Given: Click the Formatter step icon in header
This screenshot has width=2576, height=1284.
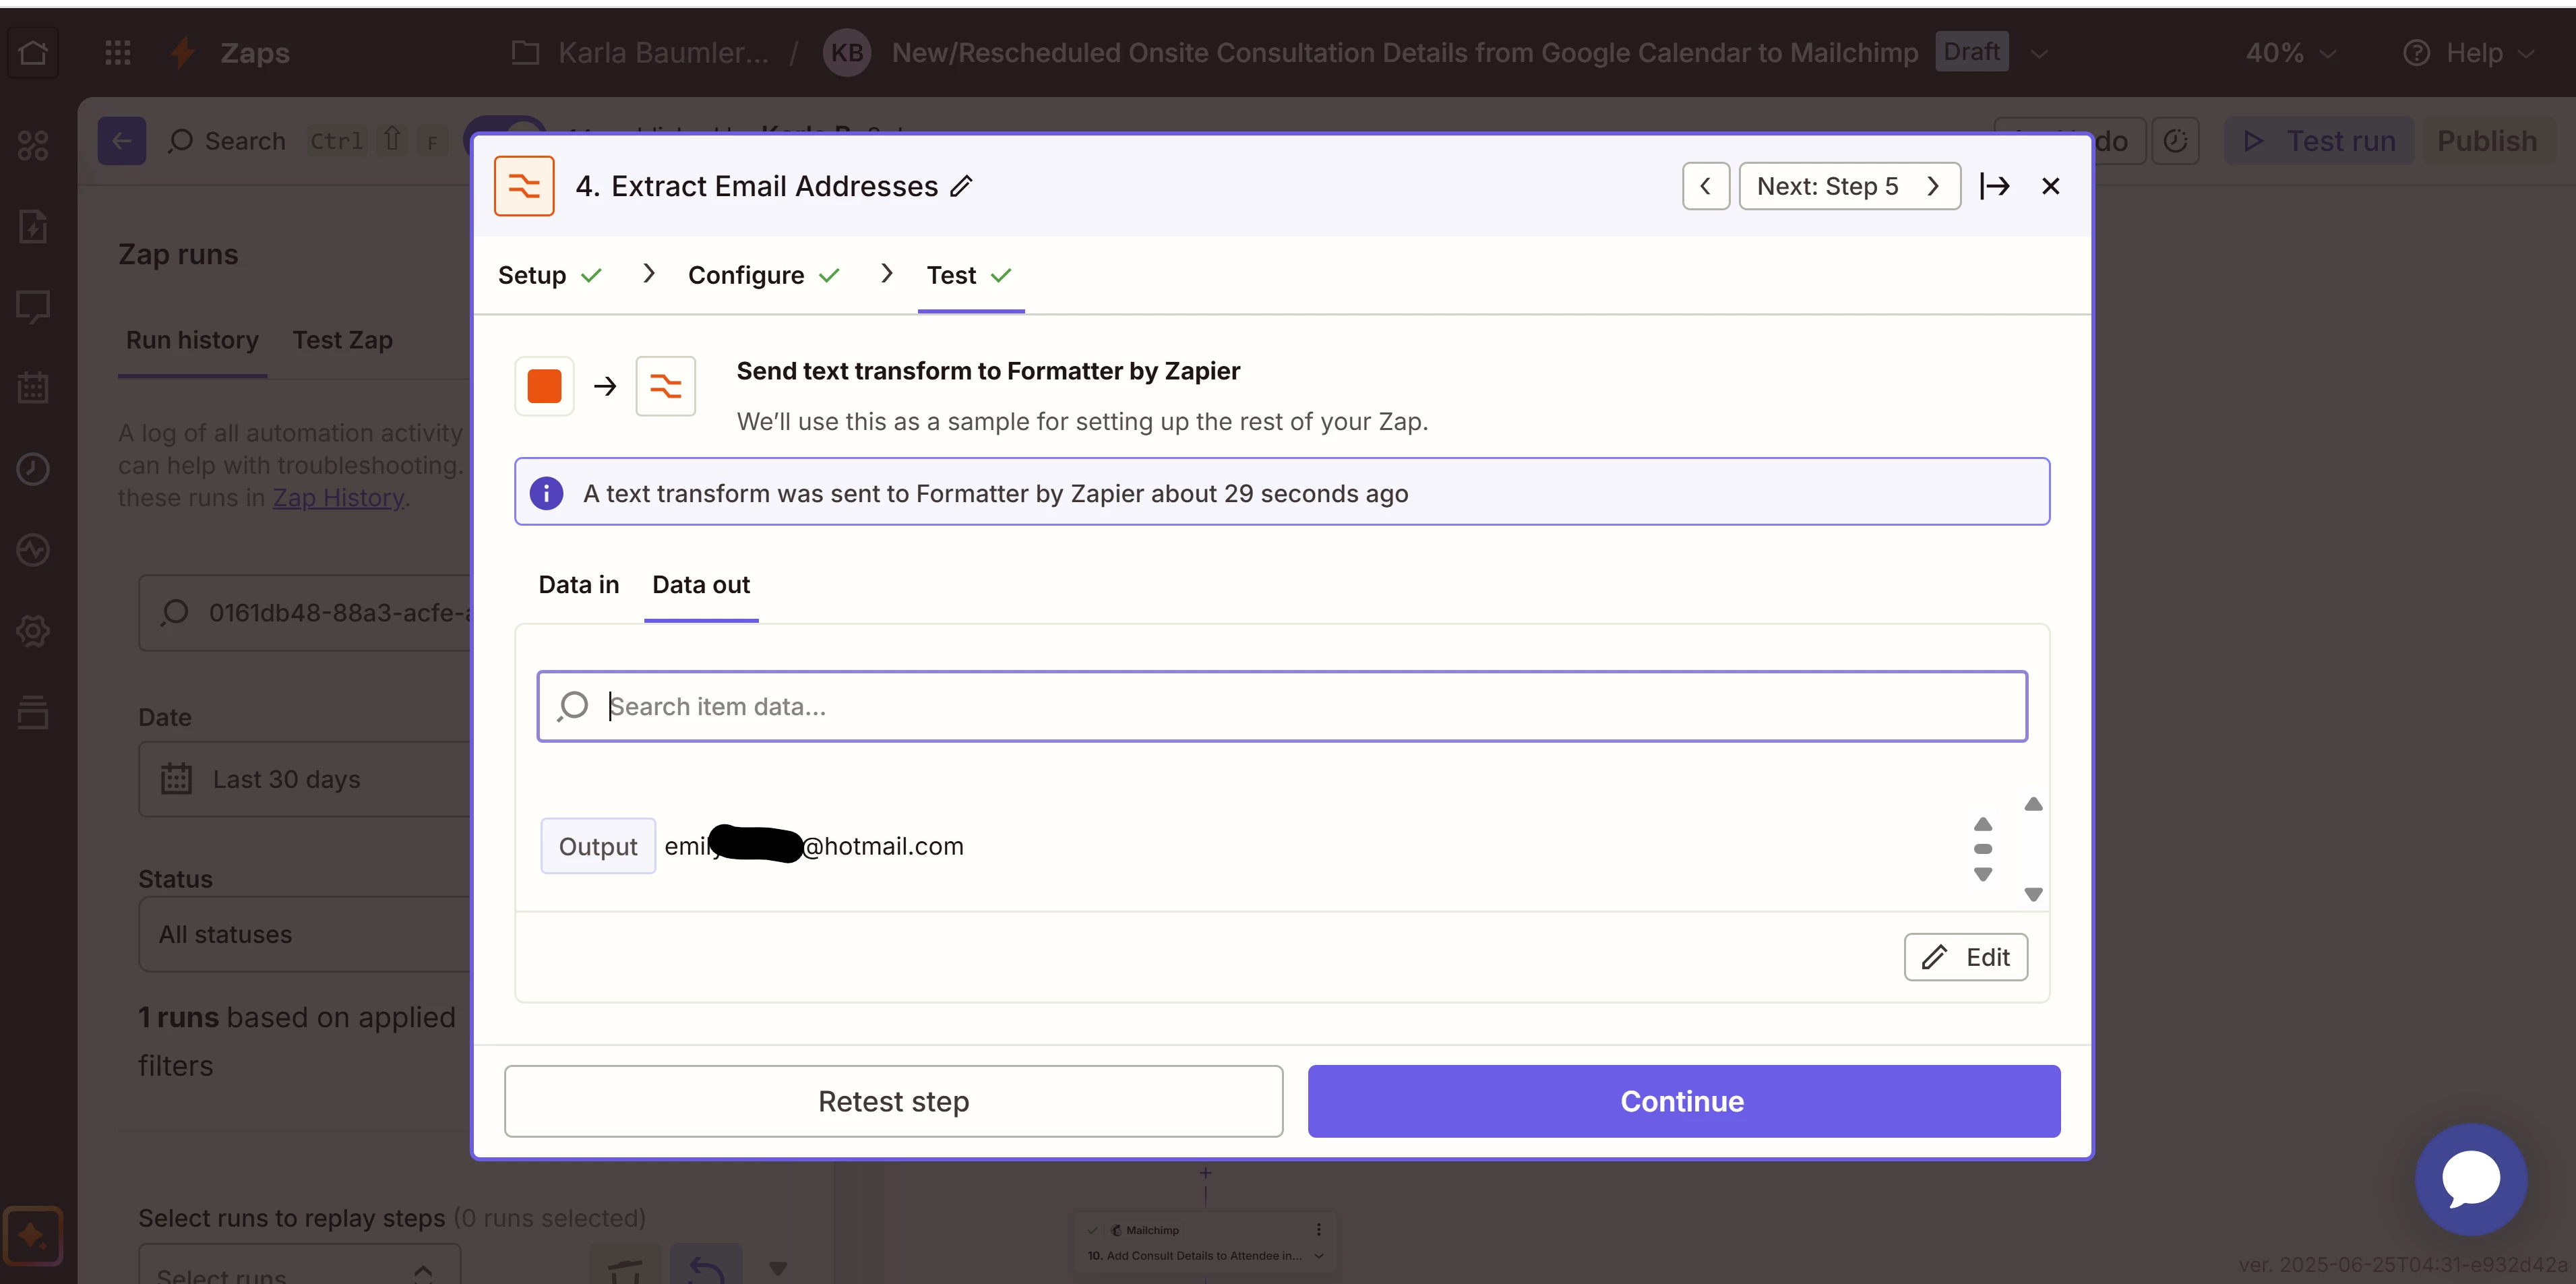Looking at the screenshot, I should click(523, 186).
